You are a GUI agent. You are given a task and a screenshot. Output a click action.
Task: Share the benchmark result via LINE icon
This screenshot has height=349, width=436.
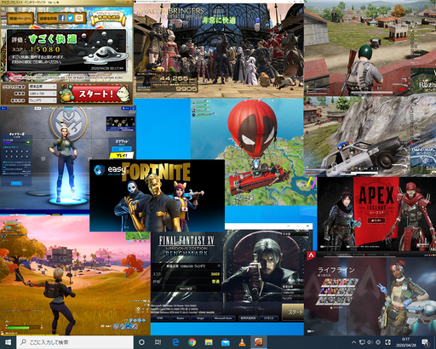click(x=79, y=18)
